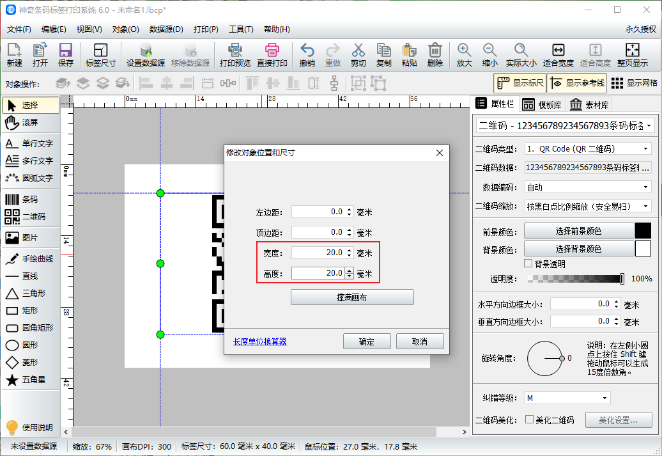The width and height of the screenshot is (662, 456).
Task: Pick the 手绘曲线 freehand curve tool
Action: 31,258
